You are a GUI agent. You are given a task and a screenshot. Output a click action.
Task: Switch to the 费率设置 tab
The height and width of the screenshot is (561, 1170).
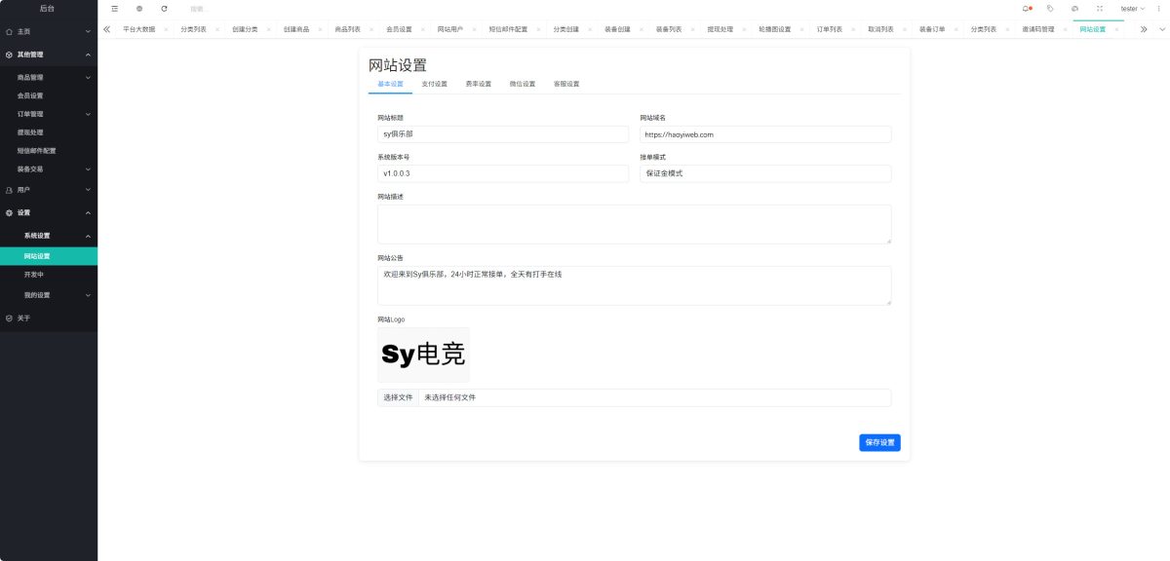tap(479, 84)
